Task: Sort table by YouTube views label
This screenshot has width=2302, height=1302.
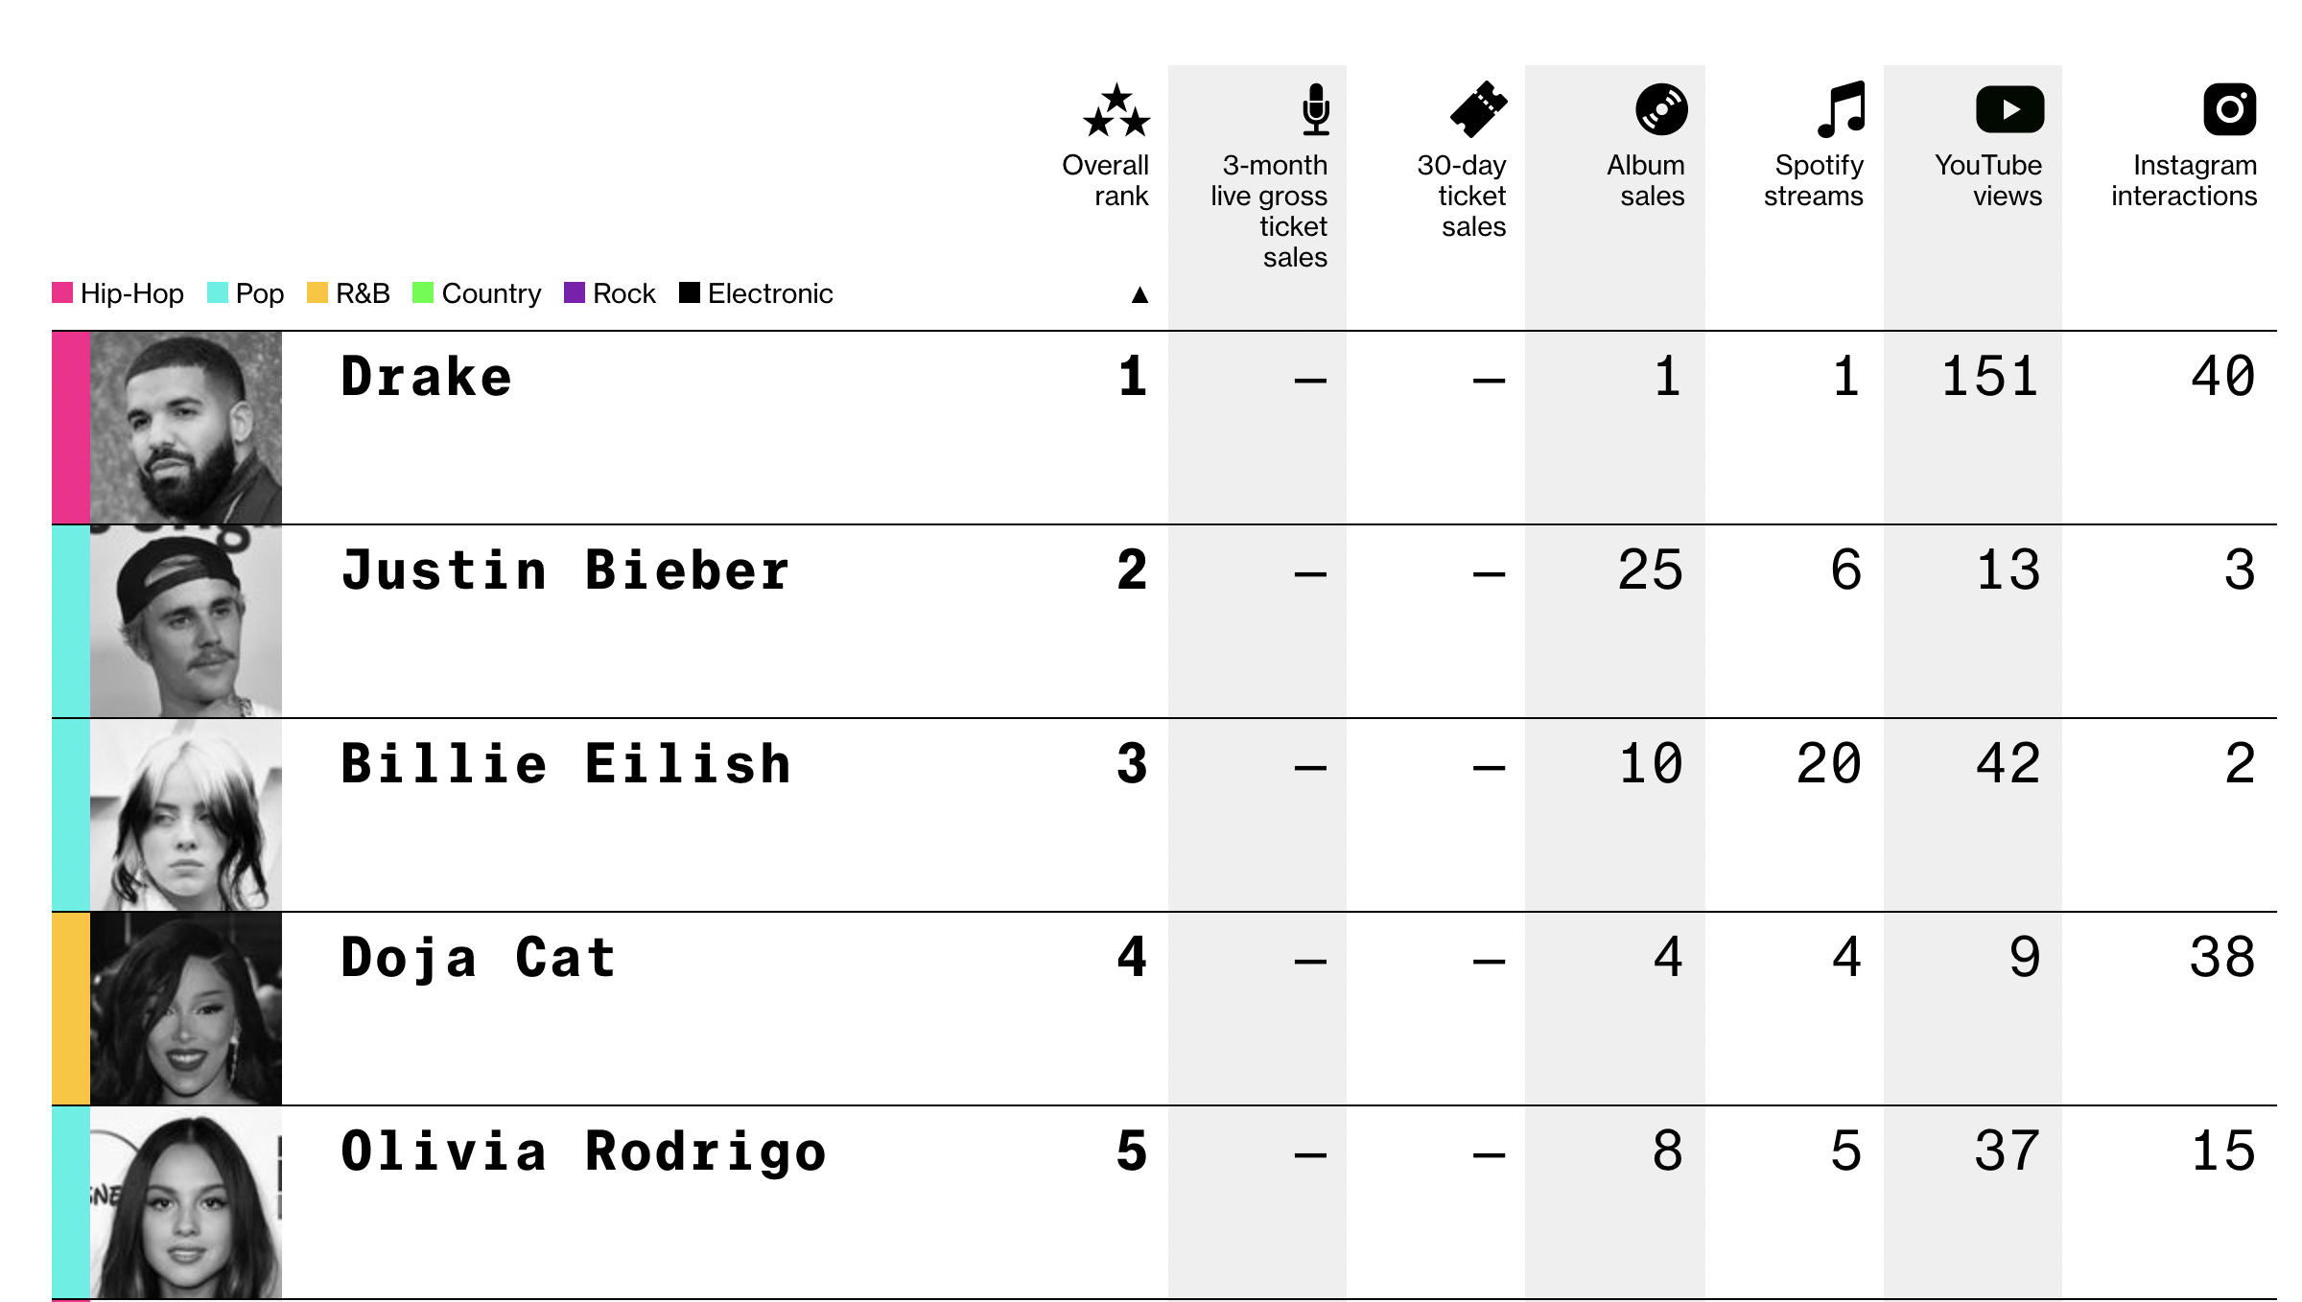Action: 1988,180
